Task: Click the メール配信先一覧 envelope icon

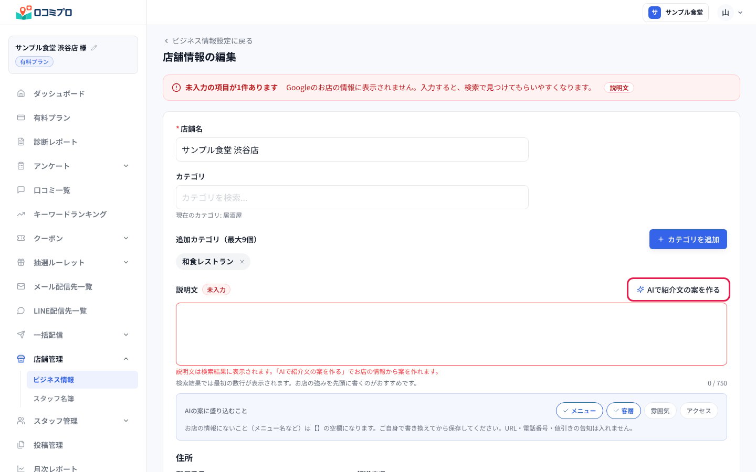Action: coord(21,286)
